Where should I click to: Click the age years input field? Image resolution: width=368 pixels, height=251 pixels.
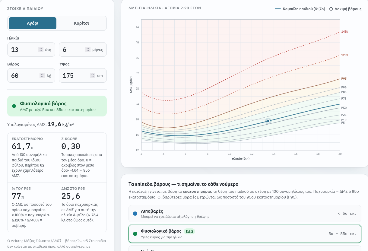point(31,49)
